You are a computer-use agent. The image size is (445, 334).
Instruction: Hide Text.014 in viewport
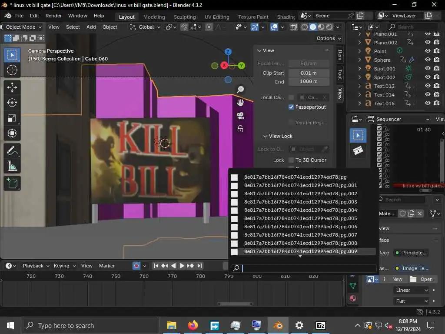[428, 94]
